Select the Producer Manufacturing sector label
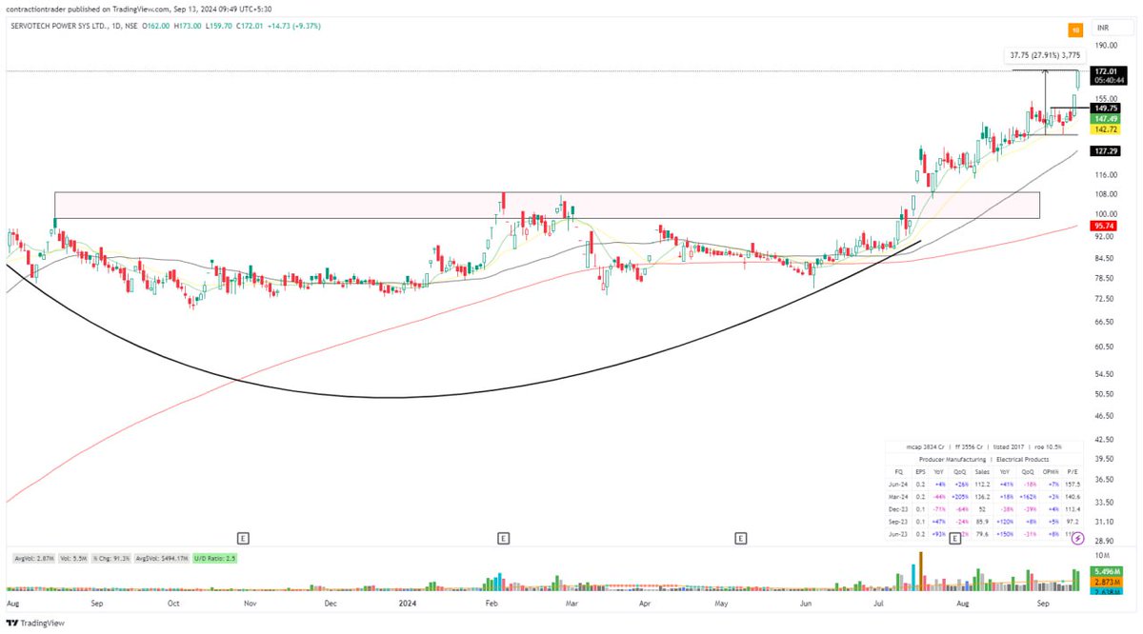Image resolution: width=1143 pixels, height=634 pixels. click(952, 459)
